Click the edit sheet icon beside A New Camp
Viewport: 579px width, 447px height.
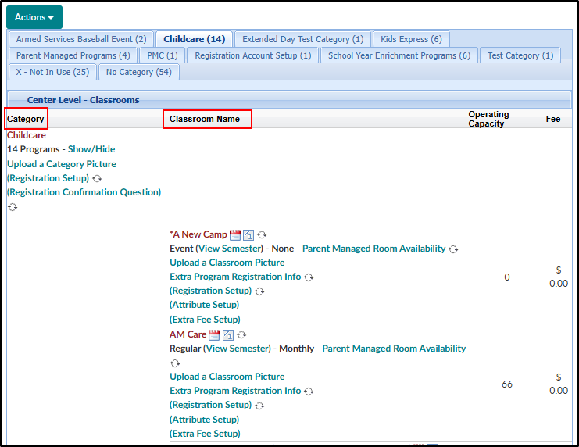click(248, 234)
